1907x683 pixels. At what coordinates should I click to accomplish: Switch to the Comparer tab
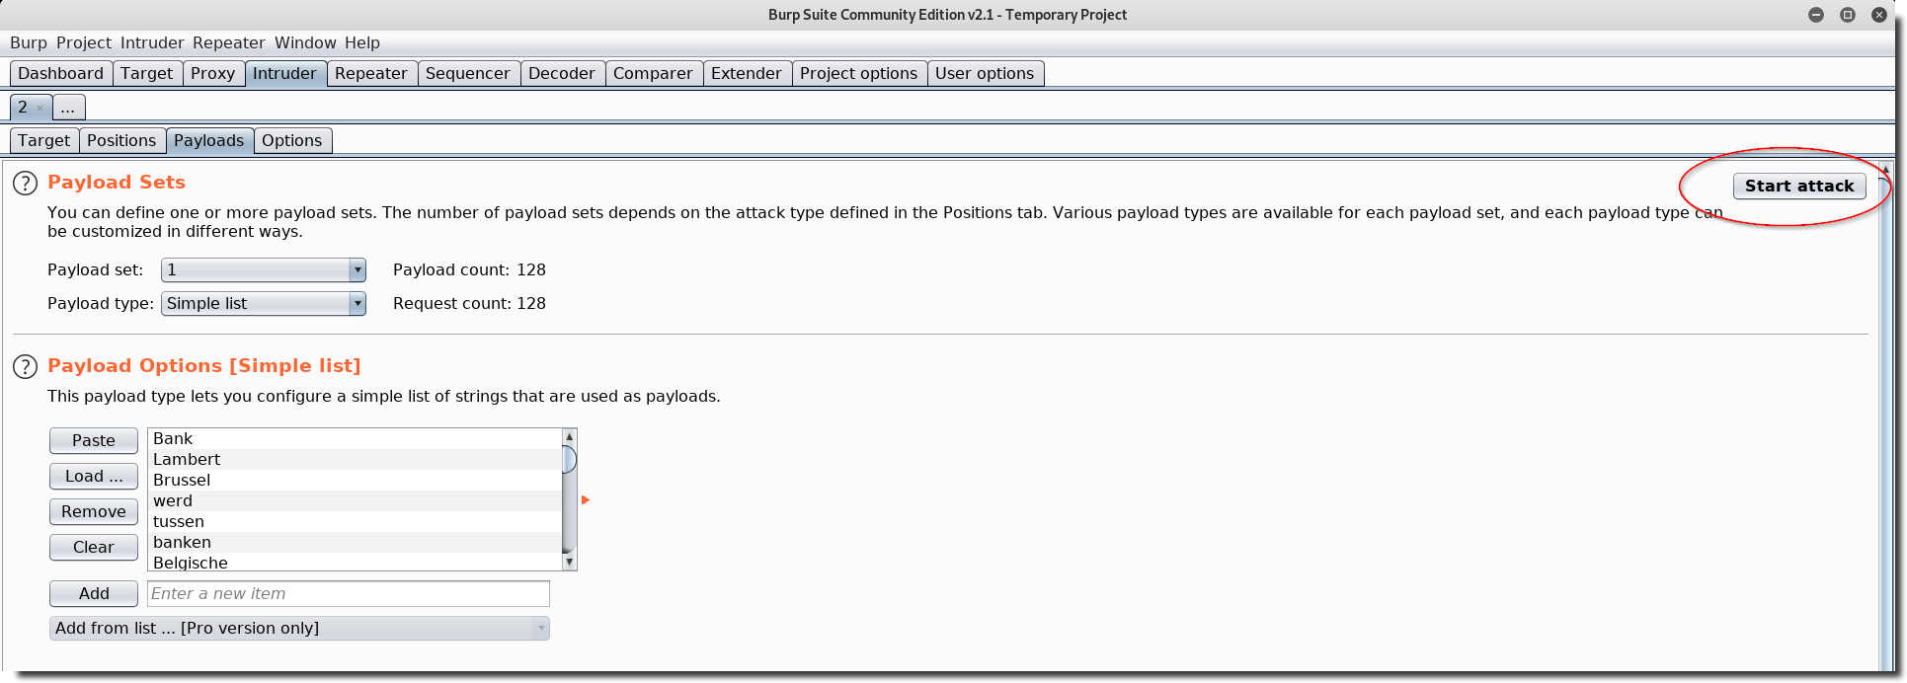pos(653,74)
